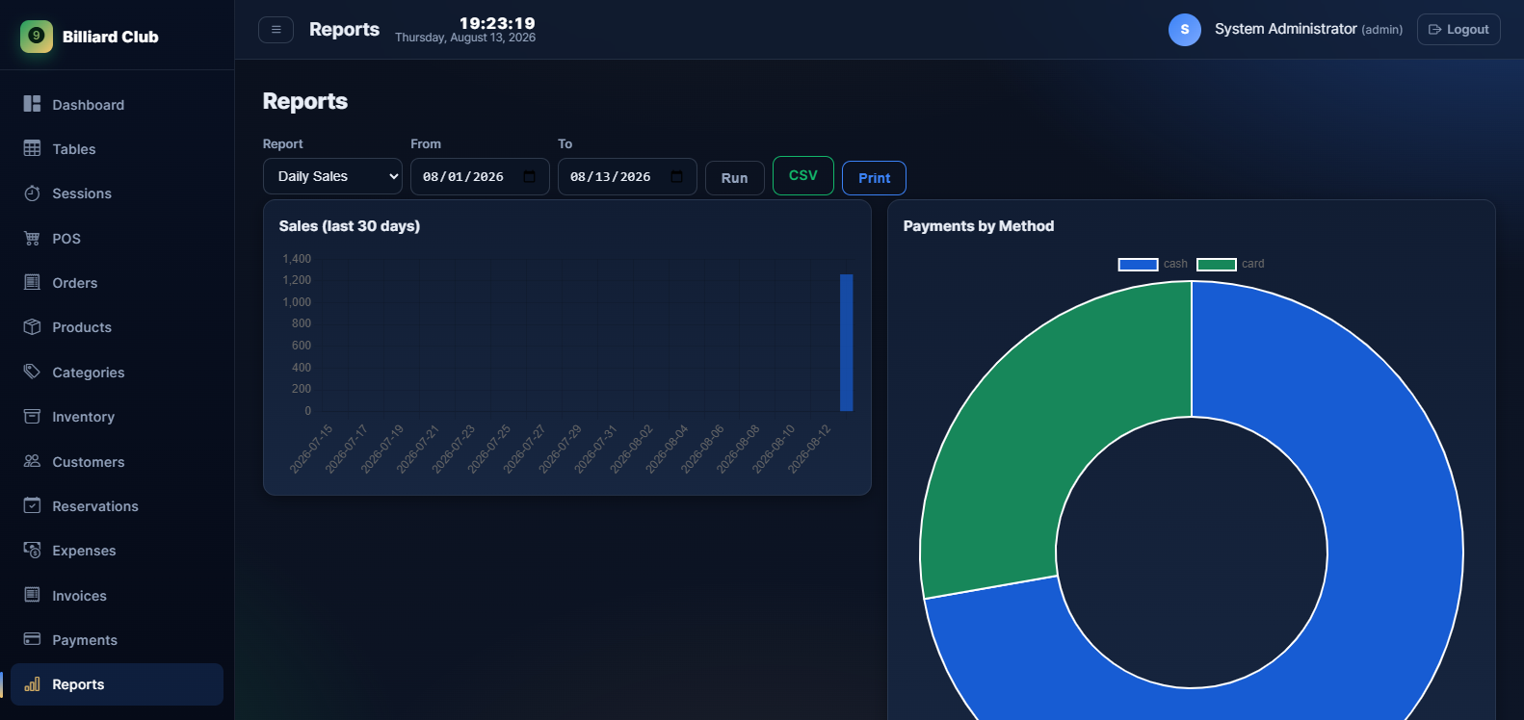Click the Expenses money icon
Screen dimensions: 1524x720
coord(32,551)
